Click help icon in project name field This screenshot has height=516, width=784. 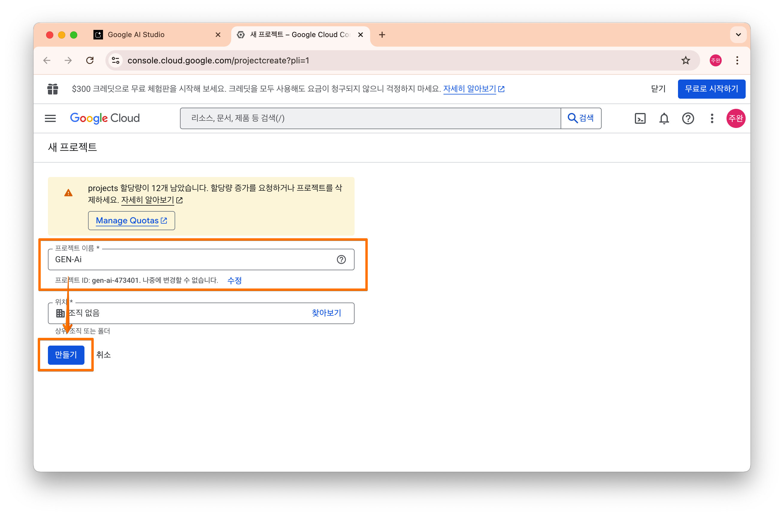click(341, 260)
